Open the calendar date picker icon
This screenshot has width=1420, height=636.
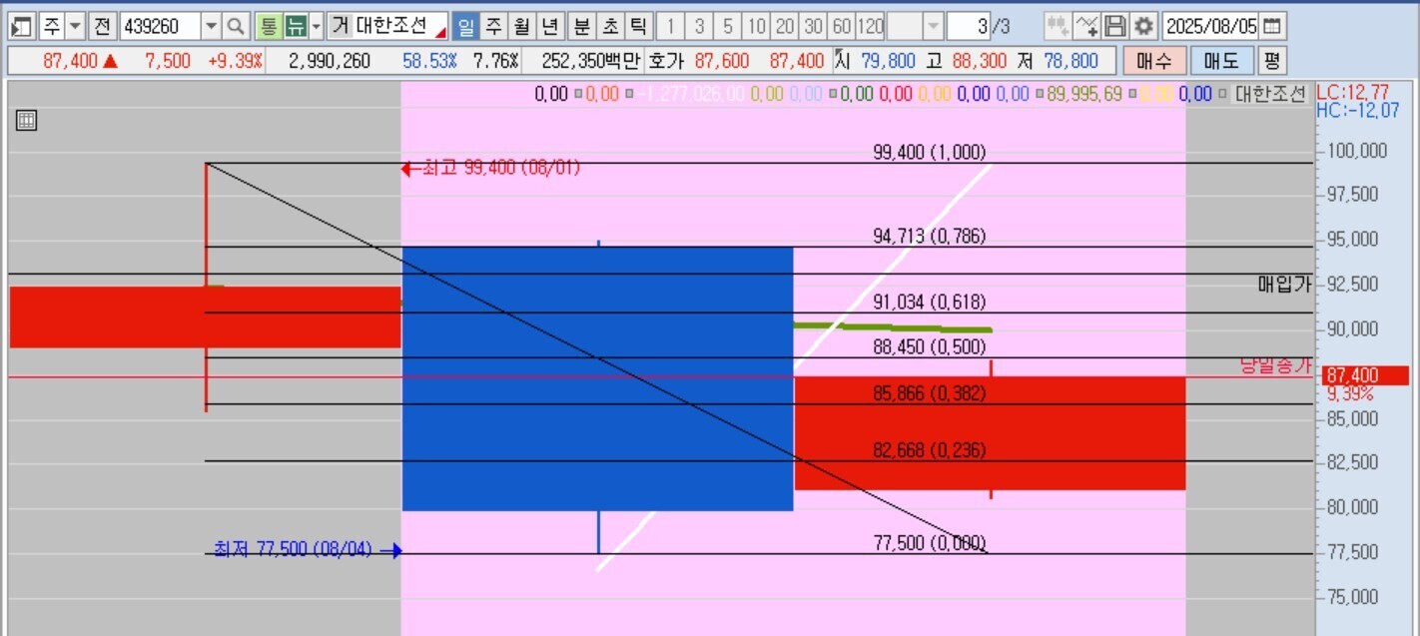pyautogui.click(x=1272, y=26)
